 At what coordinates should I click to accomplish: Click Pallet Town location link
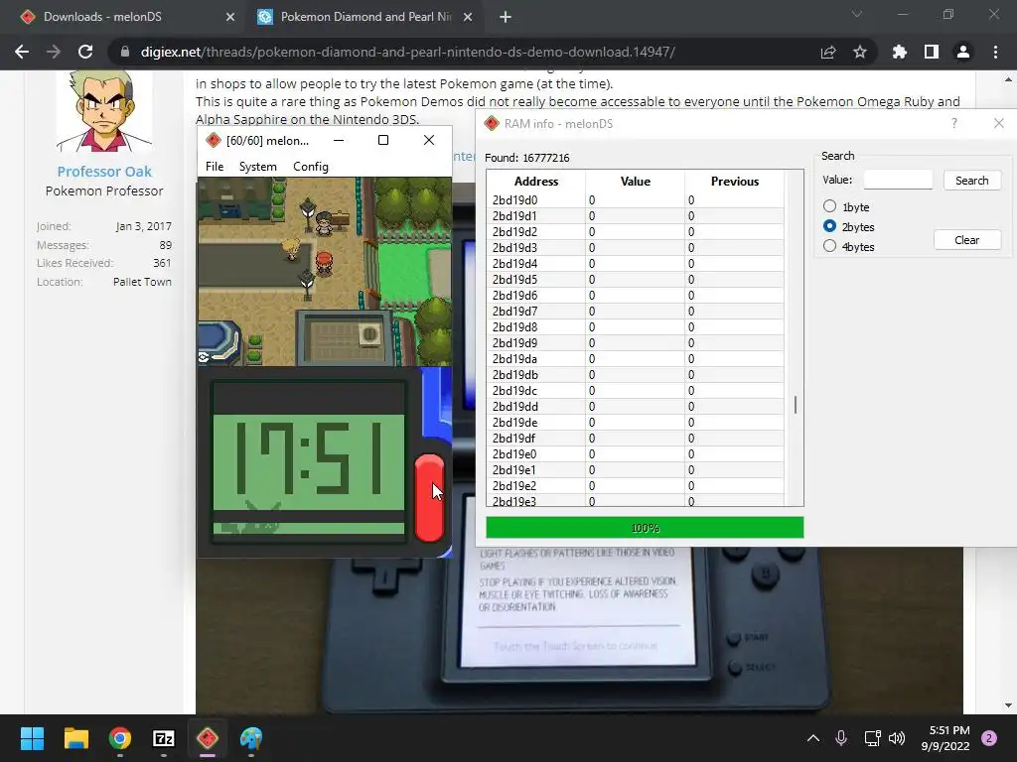click(x=142, y=282)
